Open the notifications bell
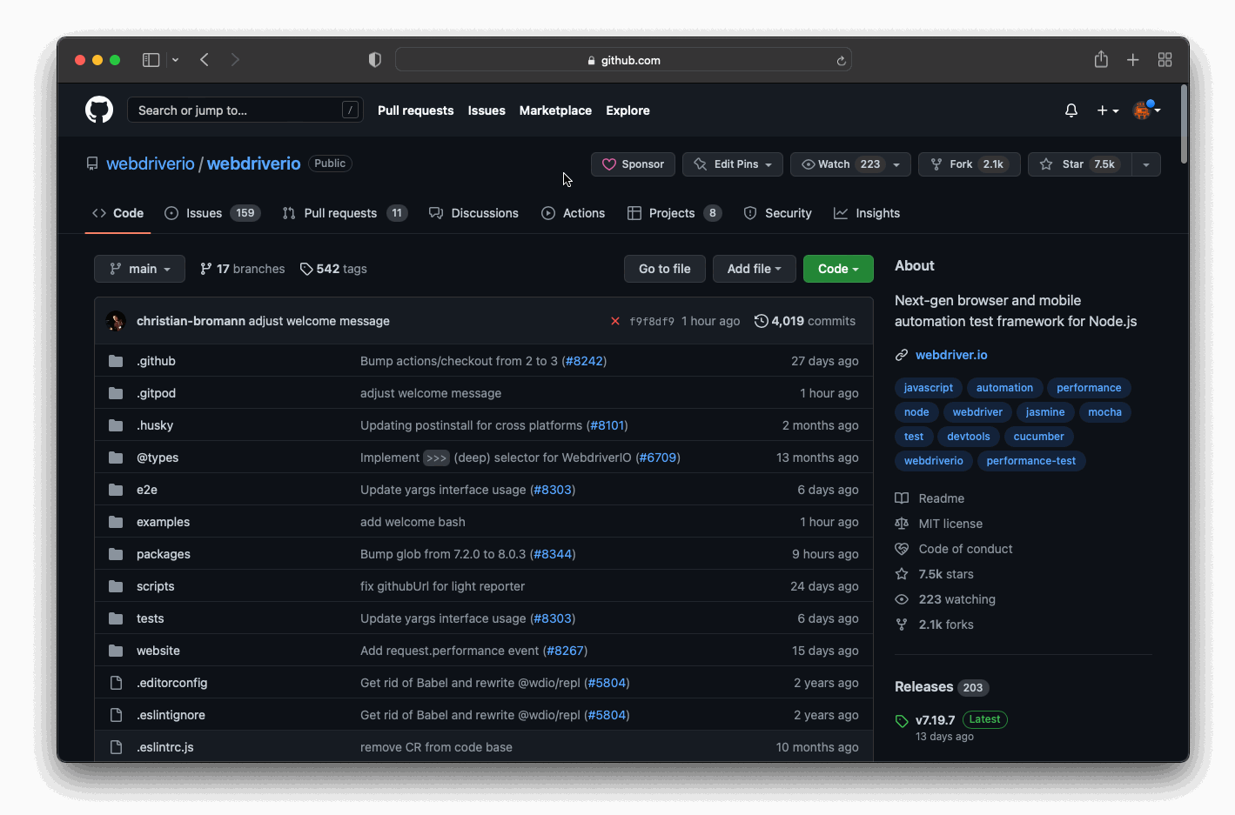 pyautogui.click(x=1071, y=110)
